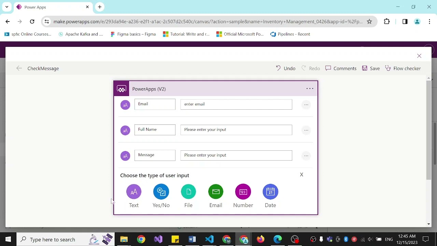Open Chrome three-dot menu
This screenshot has height=246, width=437.
[429, 22]
